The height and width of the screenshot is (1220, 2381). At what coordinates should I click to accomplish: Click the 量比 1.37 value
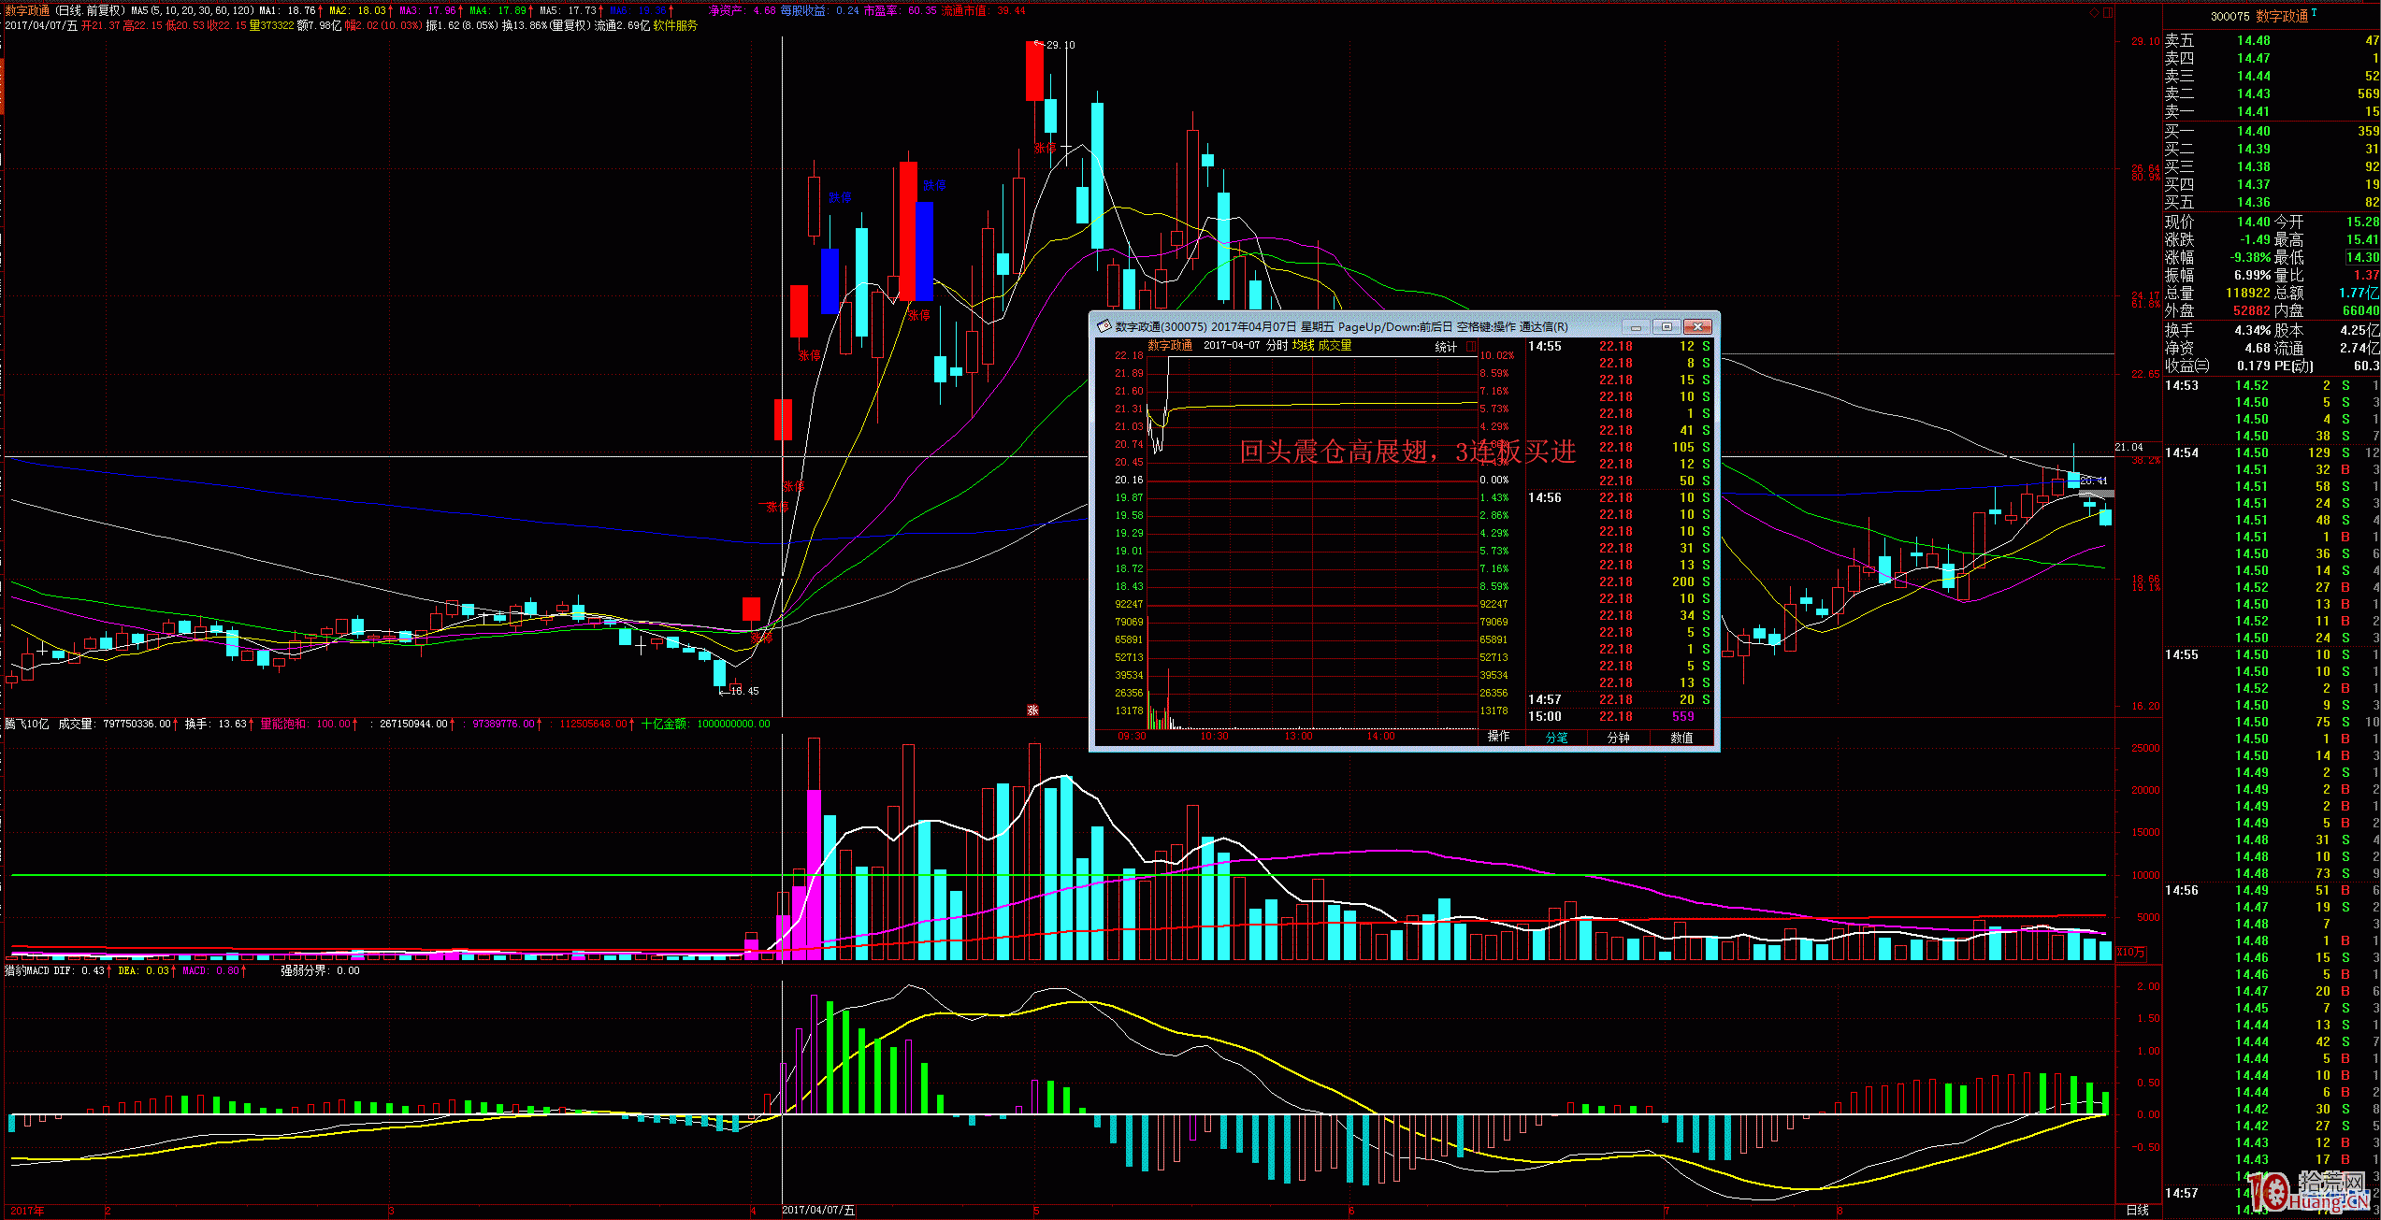[x=2366, y=275]
